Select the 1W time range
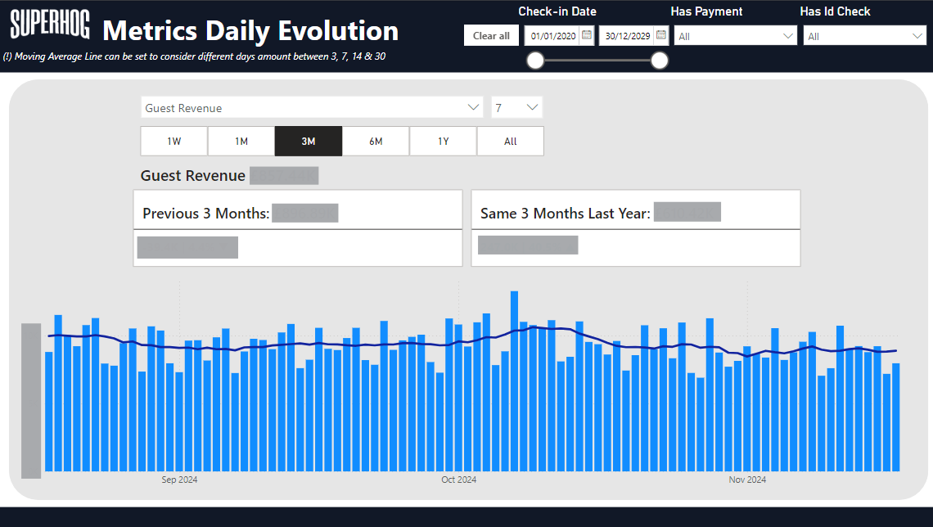The image size is (933, 527). (x=174, y=142)
